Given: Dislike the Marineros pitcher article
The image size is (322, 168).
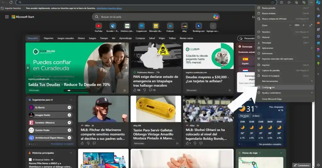Looking at the screenshot, I should tap(88, 143).
